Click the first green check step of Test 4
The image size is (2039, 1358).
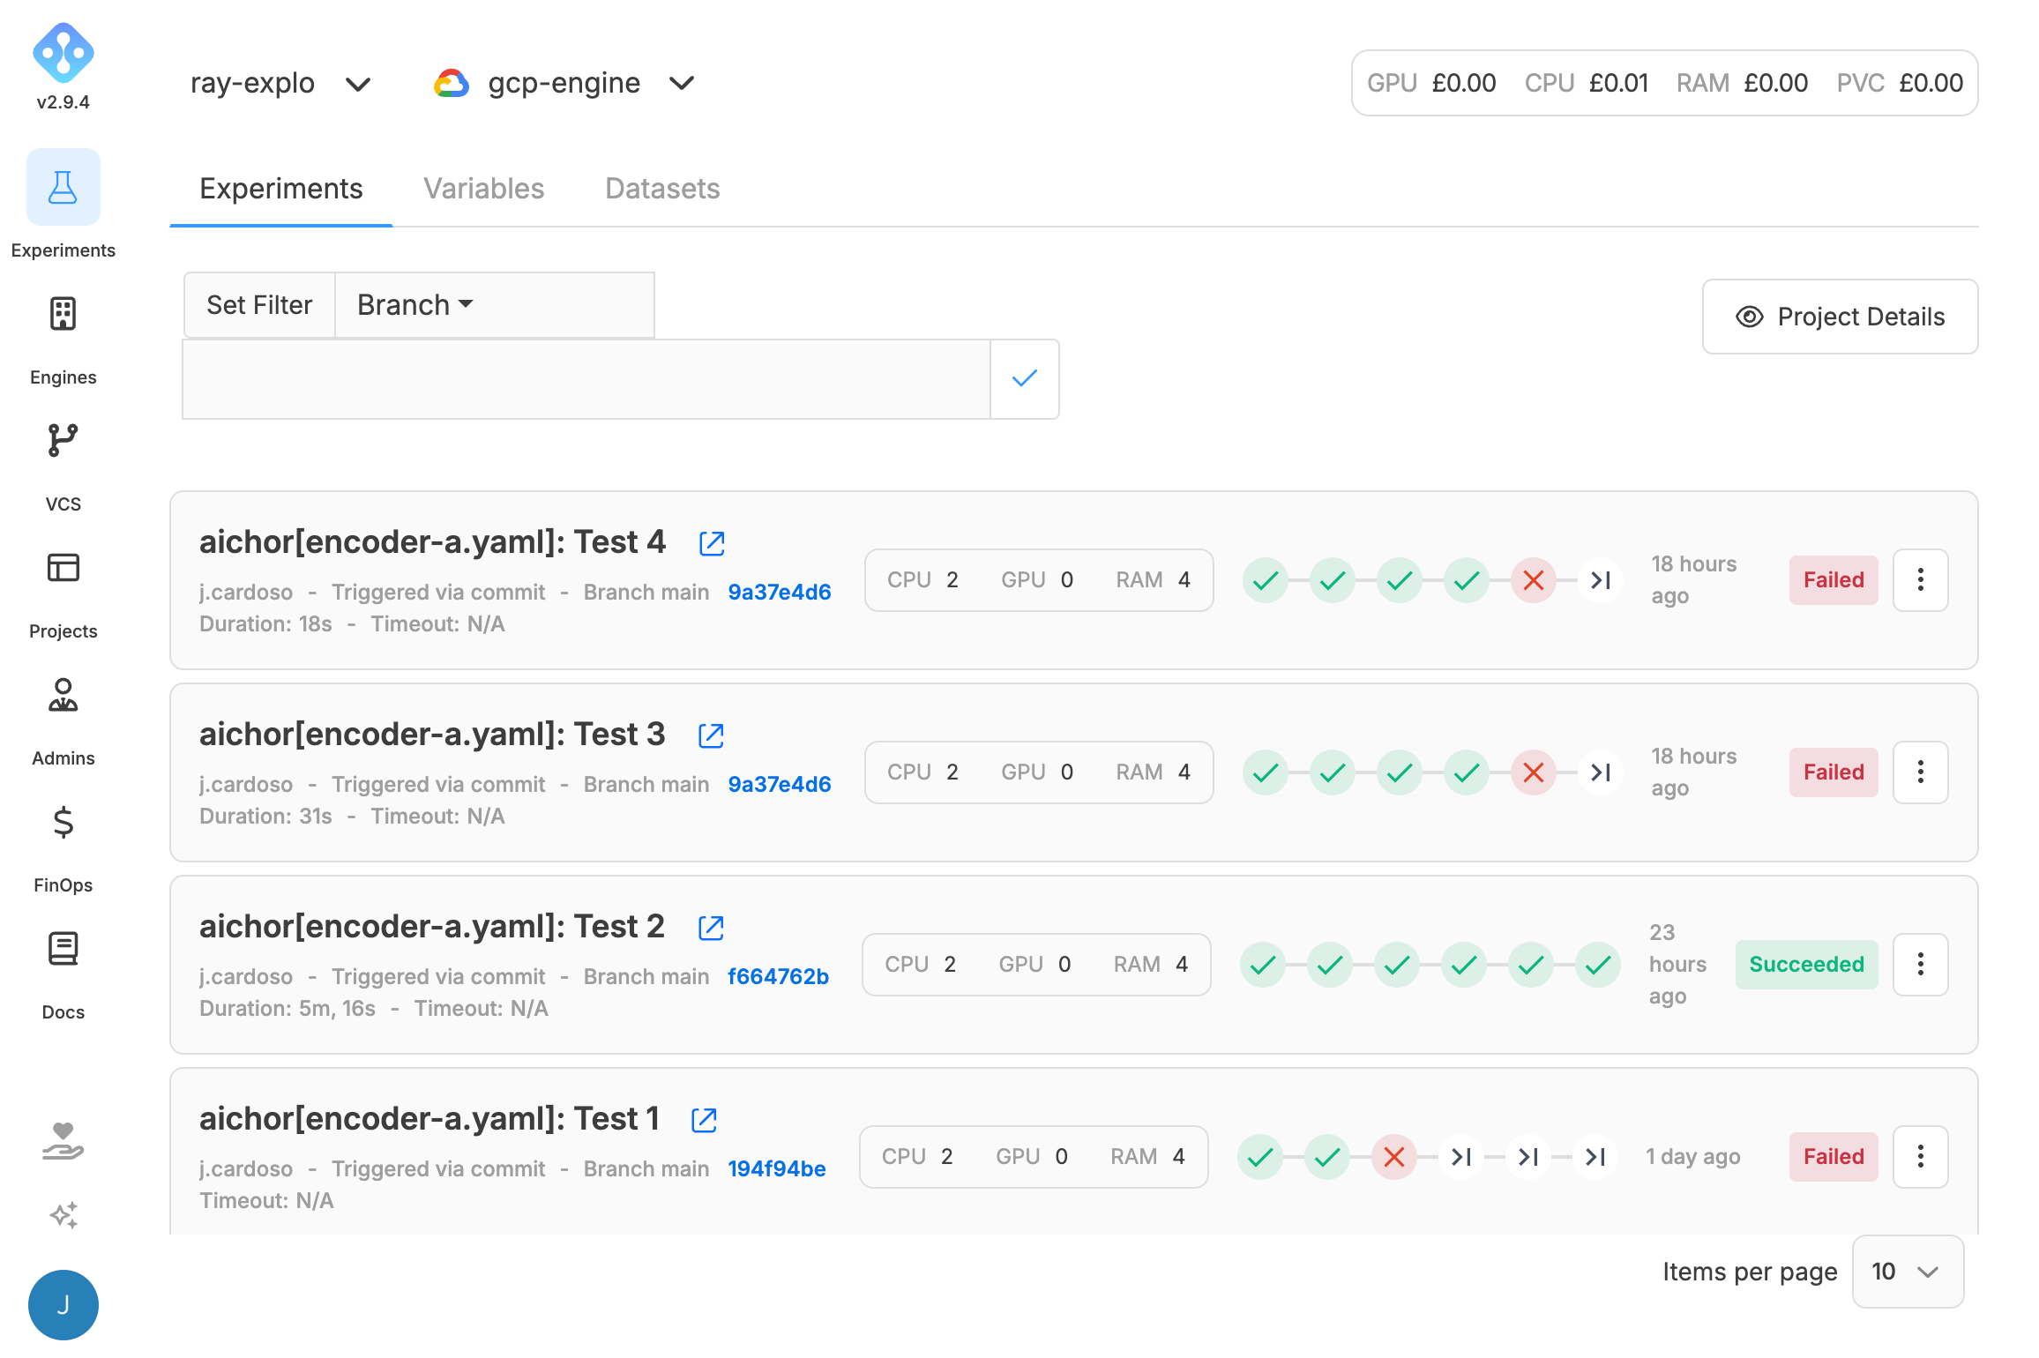(1266, 580)
